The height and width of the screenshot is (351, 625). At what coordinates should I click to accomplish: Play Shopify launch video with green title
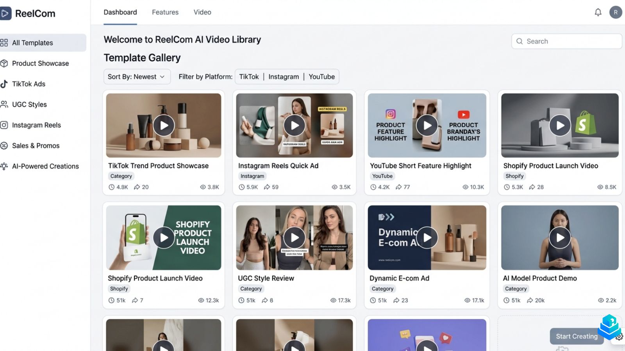point(164,238)
